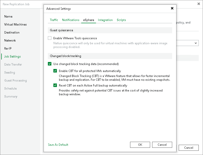Go to the Integration tab
The width and height of the screenshot is (203, 155).
(x=105, y=20)
